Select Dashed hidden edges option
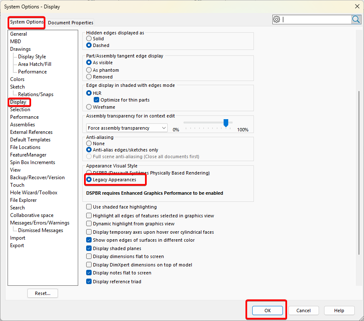 click(89, 45)
